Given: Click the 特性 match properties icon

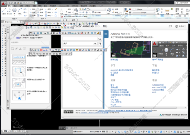Looking at the screenshot, I should 126,11.
